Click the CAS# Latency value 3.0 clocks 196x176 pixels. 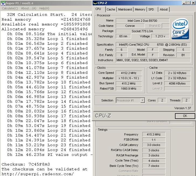click(154, 145)
